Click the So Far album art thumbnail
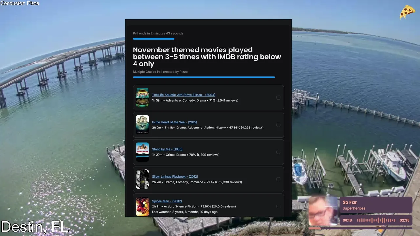 [x=323, y=211]
